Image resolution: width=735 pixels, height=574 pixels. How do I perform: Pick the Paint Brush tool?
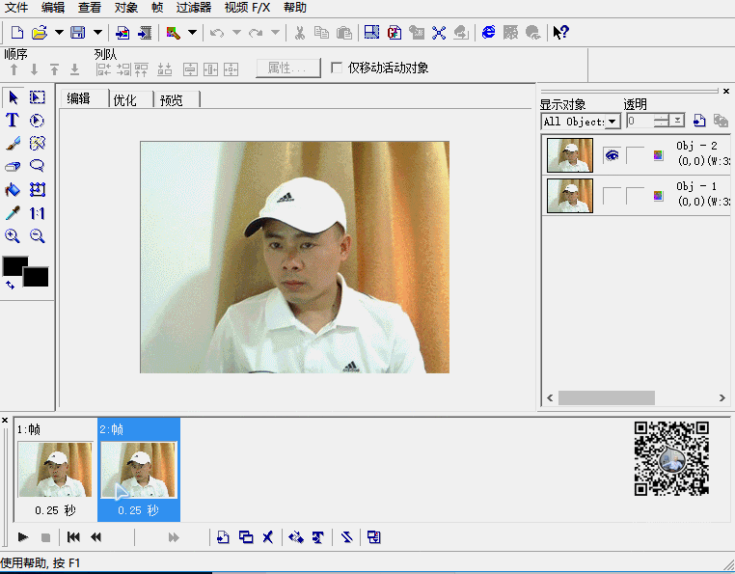coord(13,144)
